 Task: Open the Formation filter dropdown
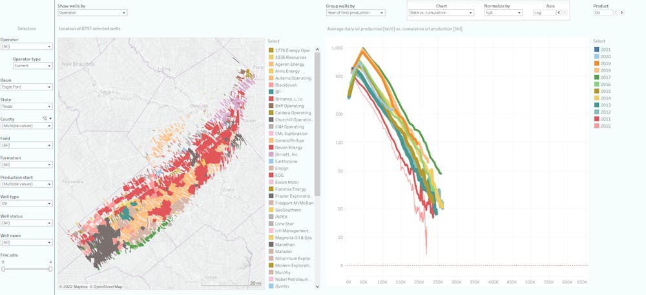[x=26, y=165]
